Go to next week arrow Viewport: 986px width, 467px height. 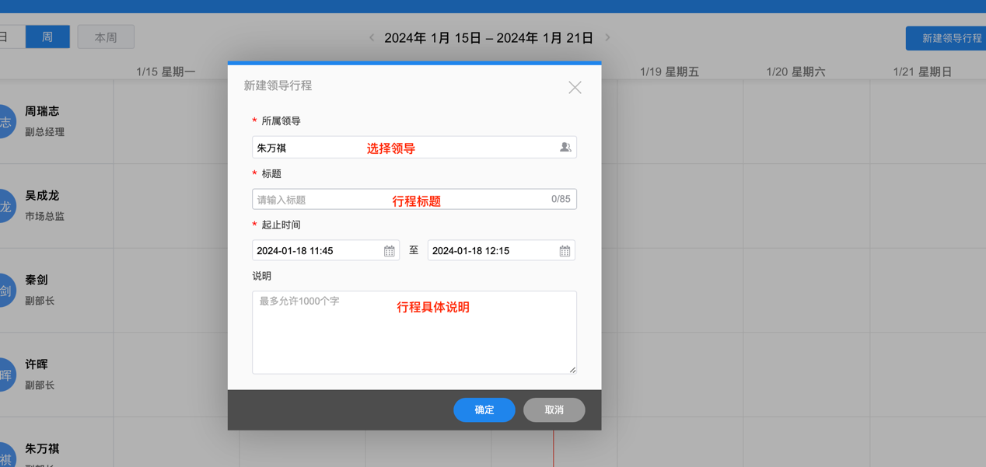pos(607,37)
